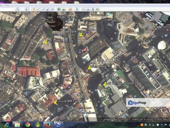Viewport: 170px width, 128px height.
Task: Click the Email envelope icon
Action: tap(83, 9)
